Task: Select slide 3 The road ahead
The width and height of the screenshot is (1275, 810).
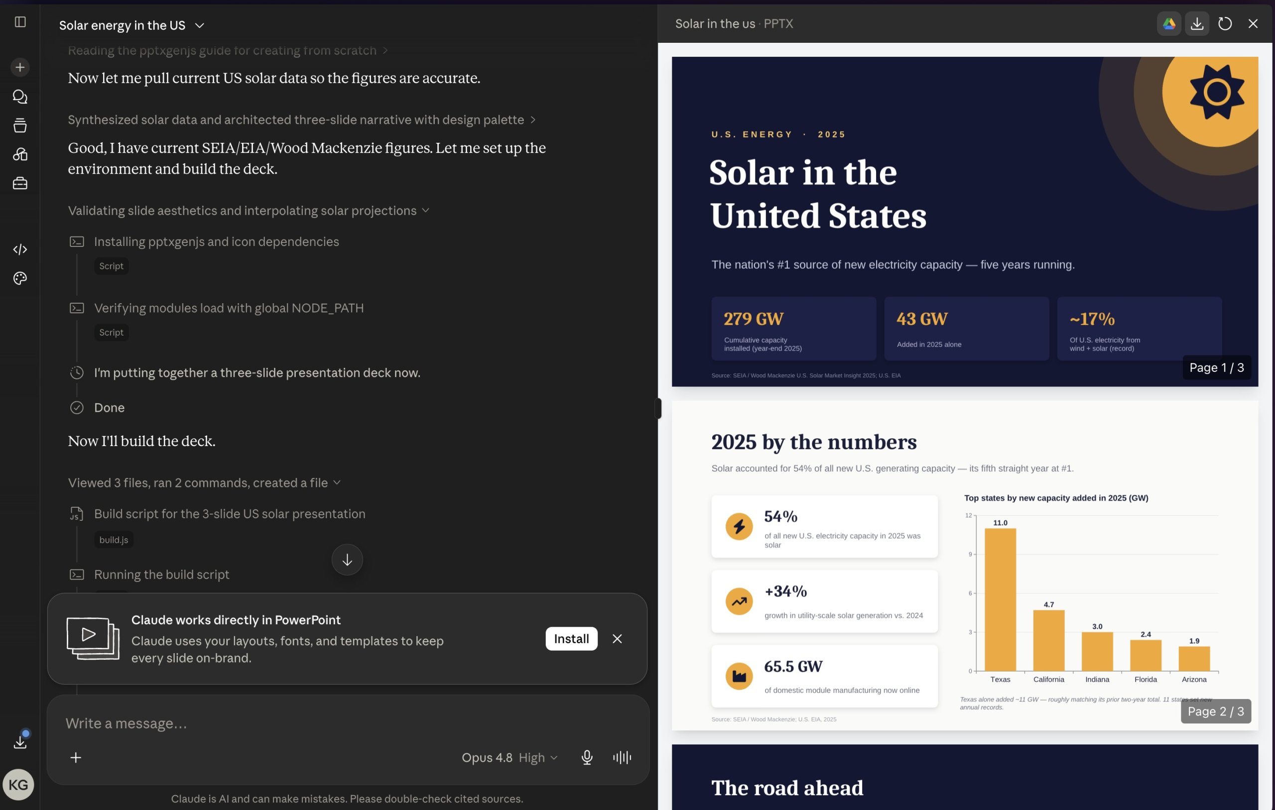Action: point(965,777)
